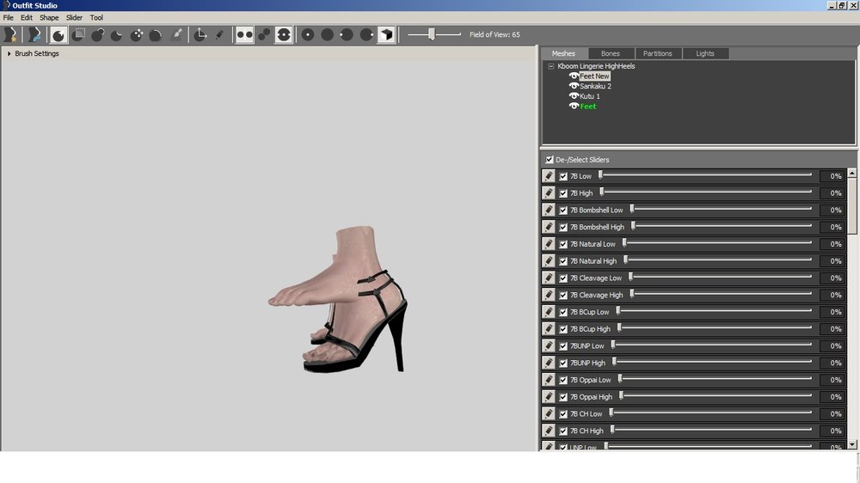Open the Edit menu
Viewport: 860px width, 483px height.
(x=27, y=17)
